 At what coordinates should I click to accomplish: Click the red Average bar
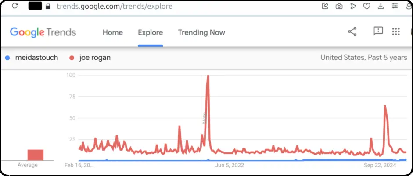click(x=36, y=155)
